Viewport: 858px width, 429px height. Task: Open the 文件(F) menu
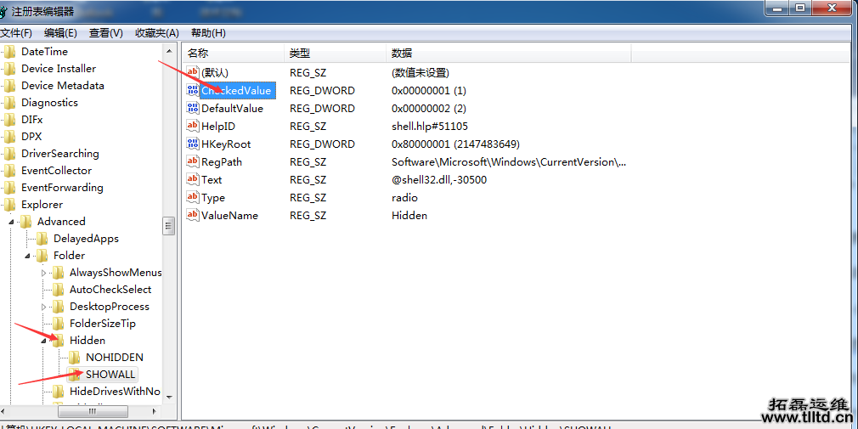[16, 33]
